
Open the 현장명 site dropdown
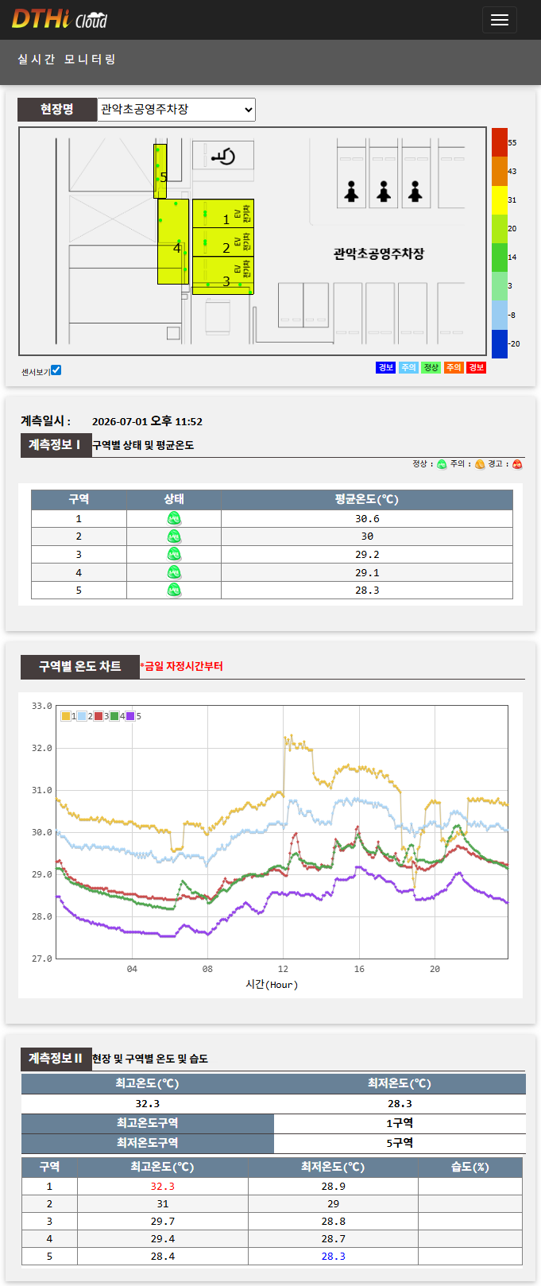point(176,110)
